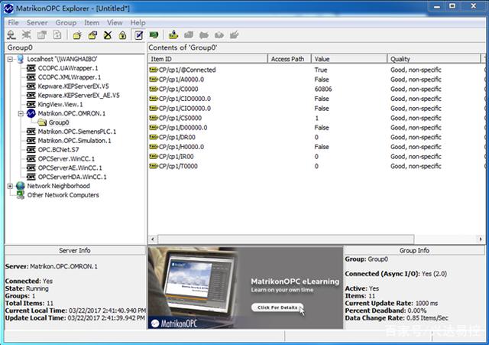This screenshot has width=489, height=345.
Task: Click tag icon of CP/cp1/@Connected
Action: pos(153,70)
